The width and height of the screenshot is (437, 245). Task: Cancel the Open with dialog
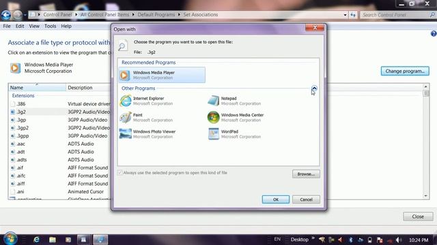(x=306, y=199)
